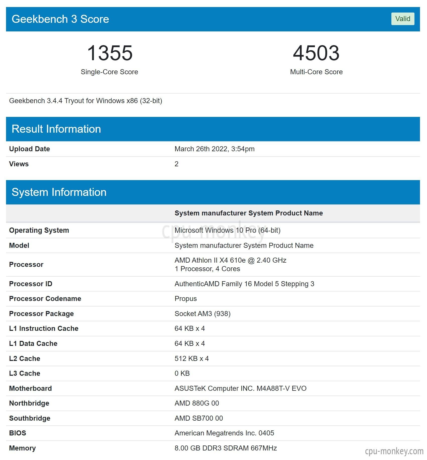Select the Propus codename value
This screenshot has width=427, height=460.
[186, 299]
